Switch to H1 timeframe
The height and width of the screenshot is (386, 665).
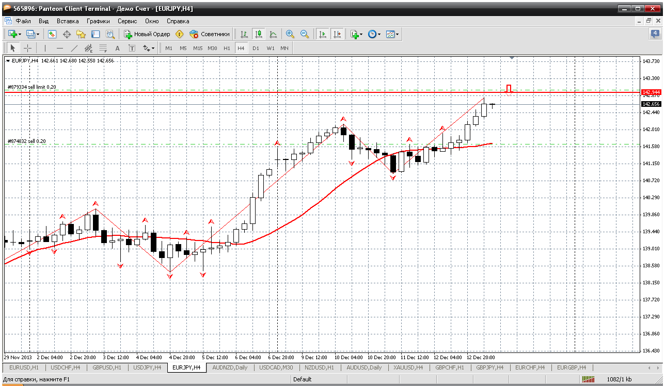227,48
